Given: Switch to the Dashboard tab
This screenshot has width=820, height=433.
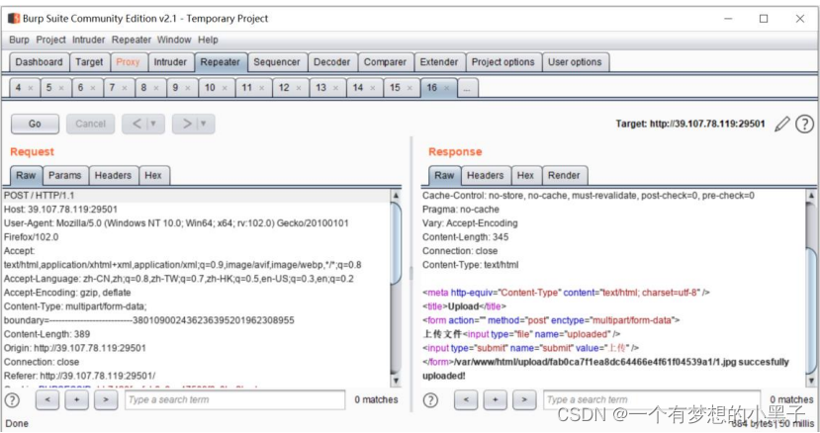Looking at the screenshot, I should pyautogui.click(x=39, y=62).
